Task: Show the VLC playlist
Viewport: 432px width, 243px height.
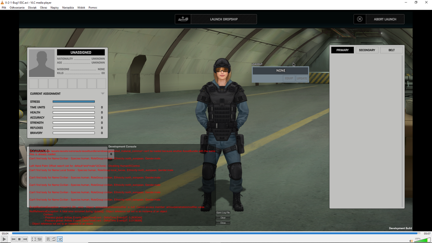Action: coord(48,239)
